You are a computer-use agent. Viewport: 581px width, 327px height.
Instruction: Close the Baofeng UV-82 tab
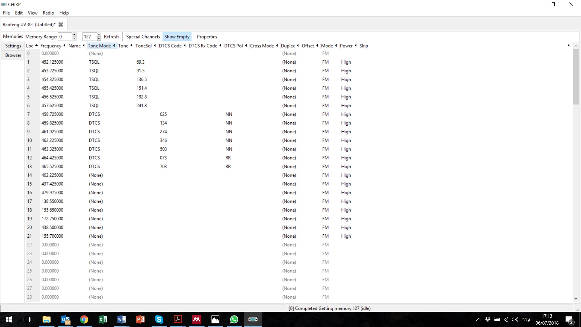point(61,25)
